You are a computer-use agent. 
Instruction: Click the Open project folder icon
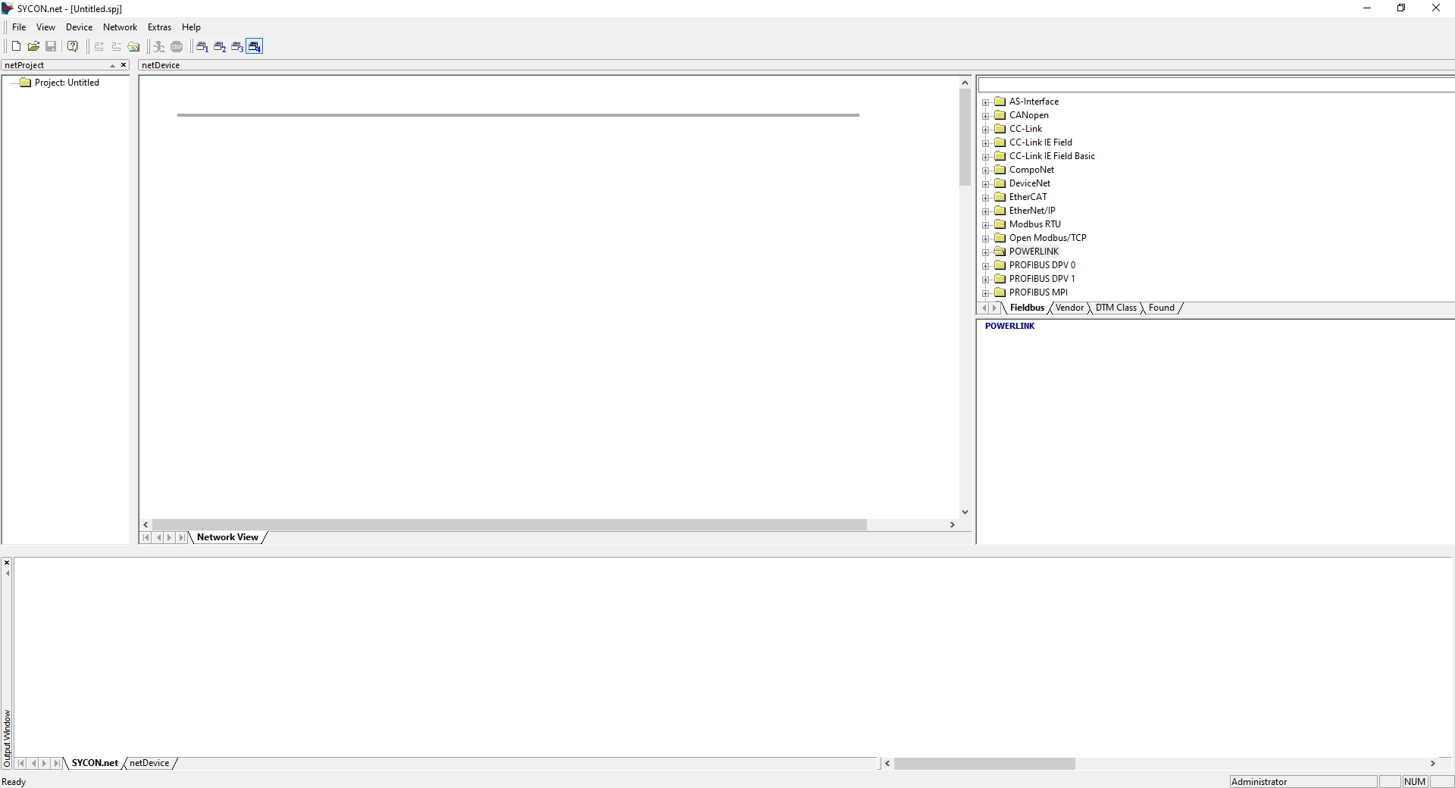coord(33,46)
